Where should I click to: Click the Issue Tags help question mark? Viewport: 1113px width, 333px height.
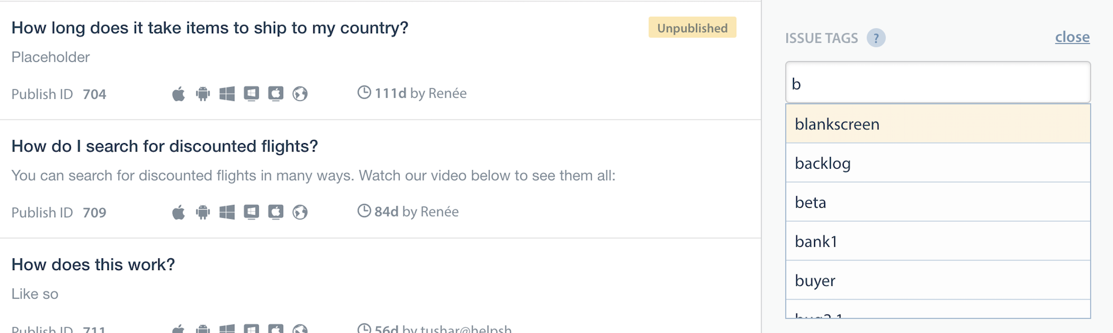click(x=876, y=38)
